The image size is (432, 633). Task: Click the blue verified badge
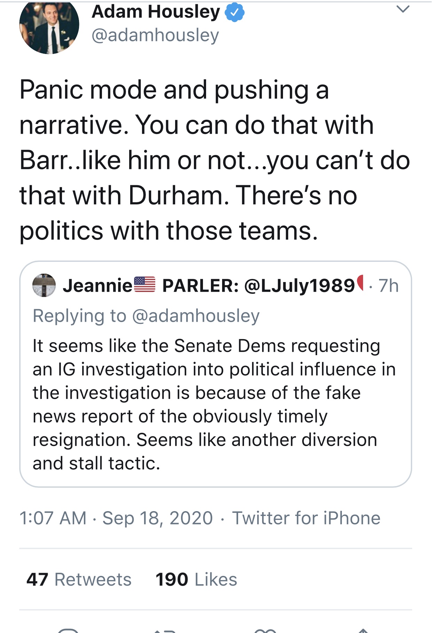235,13
